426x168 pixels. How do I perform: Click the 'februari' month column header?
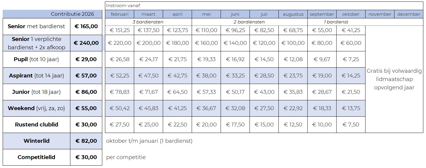[120, 14]
